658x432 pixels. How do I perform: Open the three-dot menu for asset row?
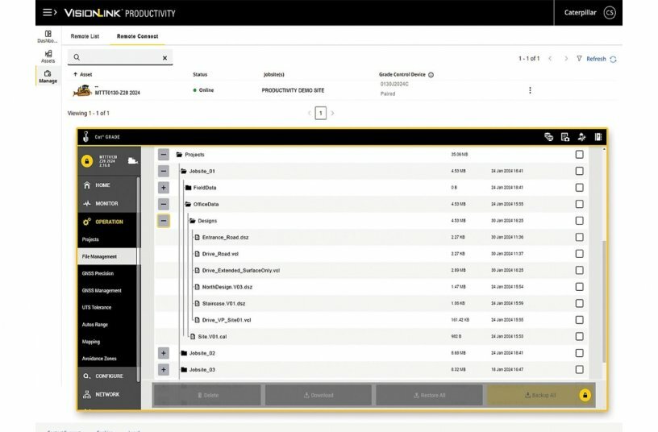[x=530, y=90]
